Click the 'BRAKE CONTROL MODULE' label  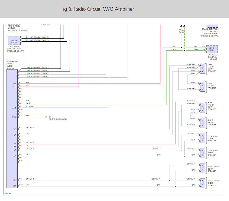pyautogui.click(x=210, y=30)
